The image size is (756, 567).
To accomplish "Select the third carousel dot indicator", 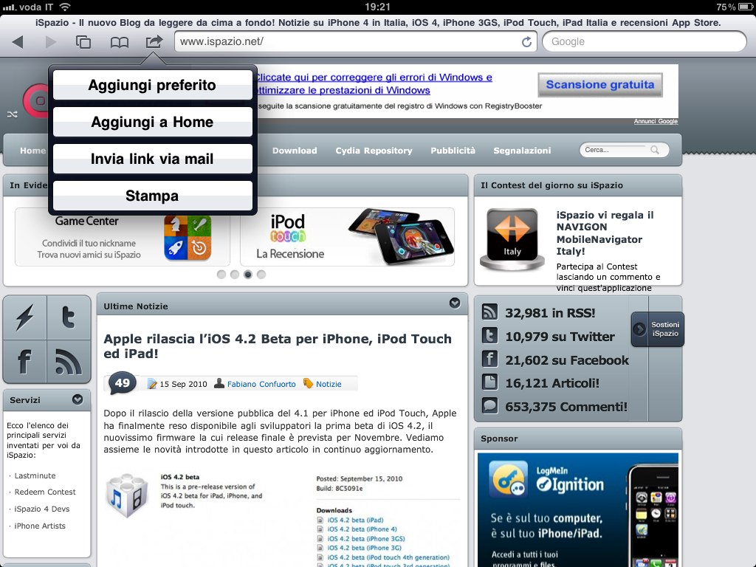I will (248, 275).
